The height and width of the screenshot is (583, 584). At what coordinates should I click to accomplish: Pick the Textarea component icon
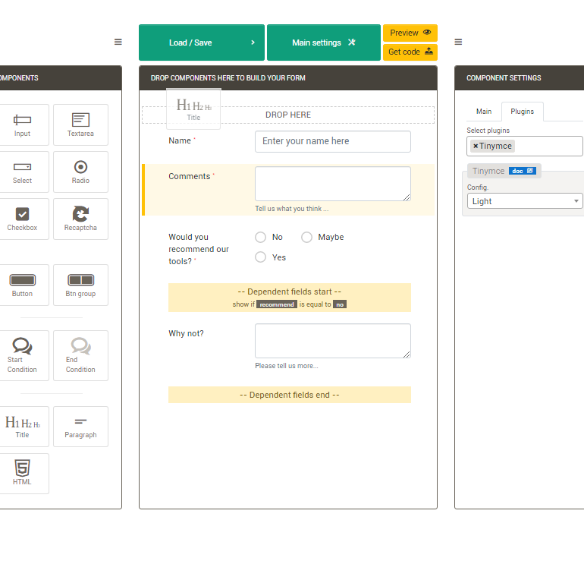pyautogui.click(x=80, y=124)
